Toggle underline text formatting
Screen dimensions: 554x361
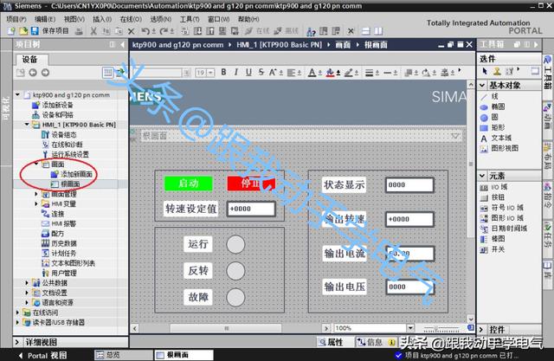(248, 73)
